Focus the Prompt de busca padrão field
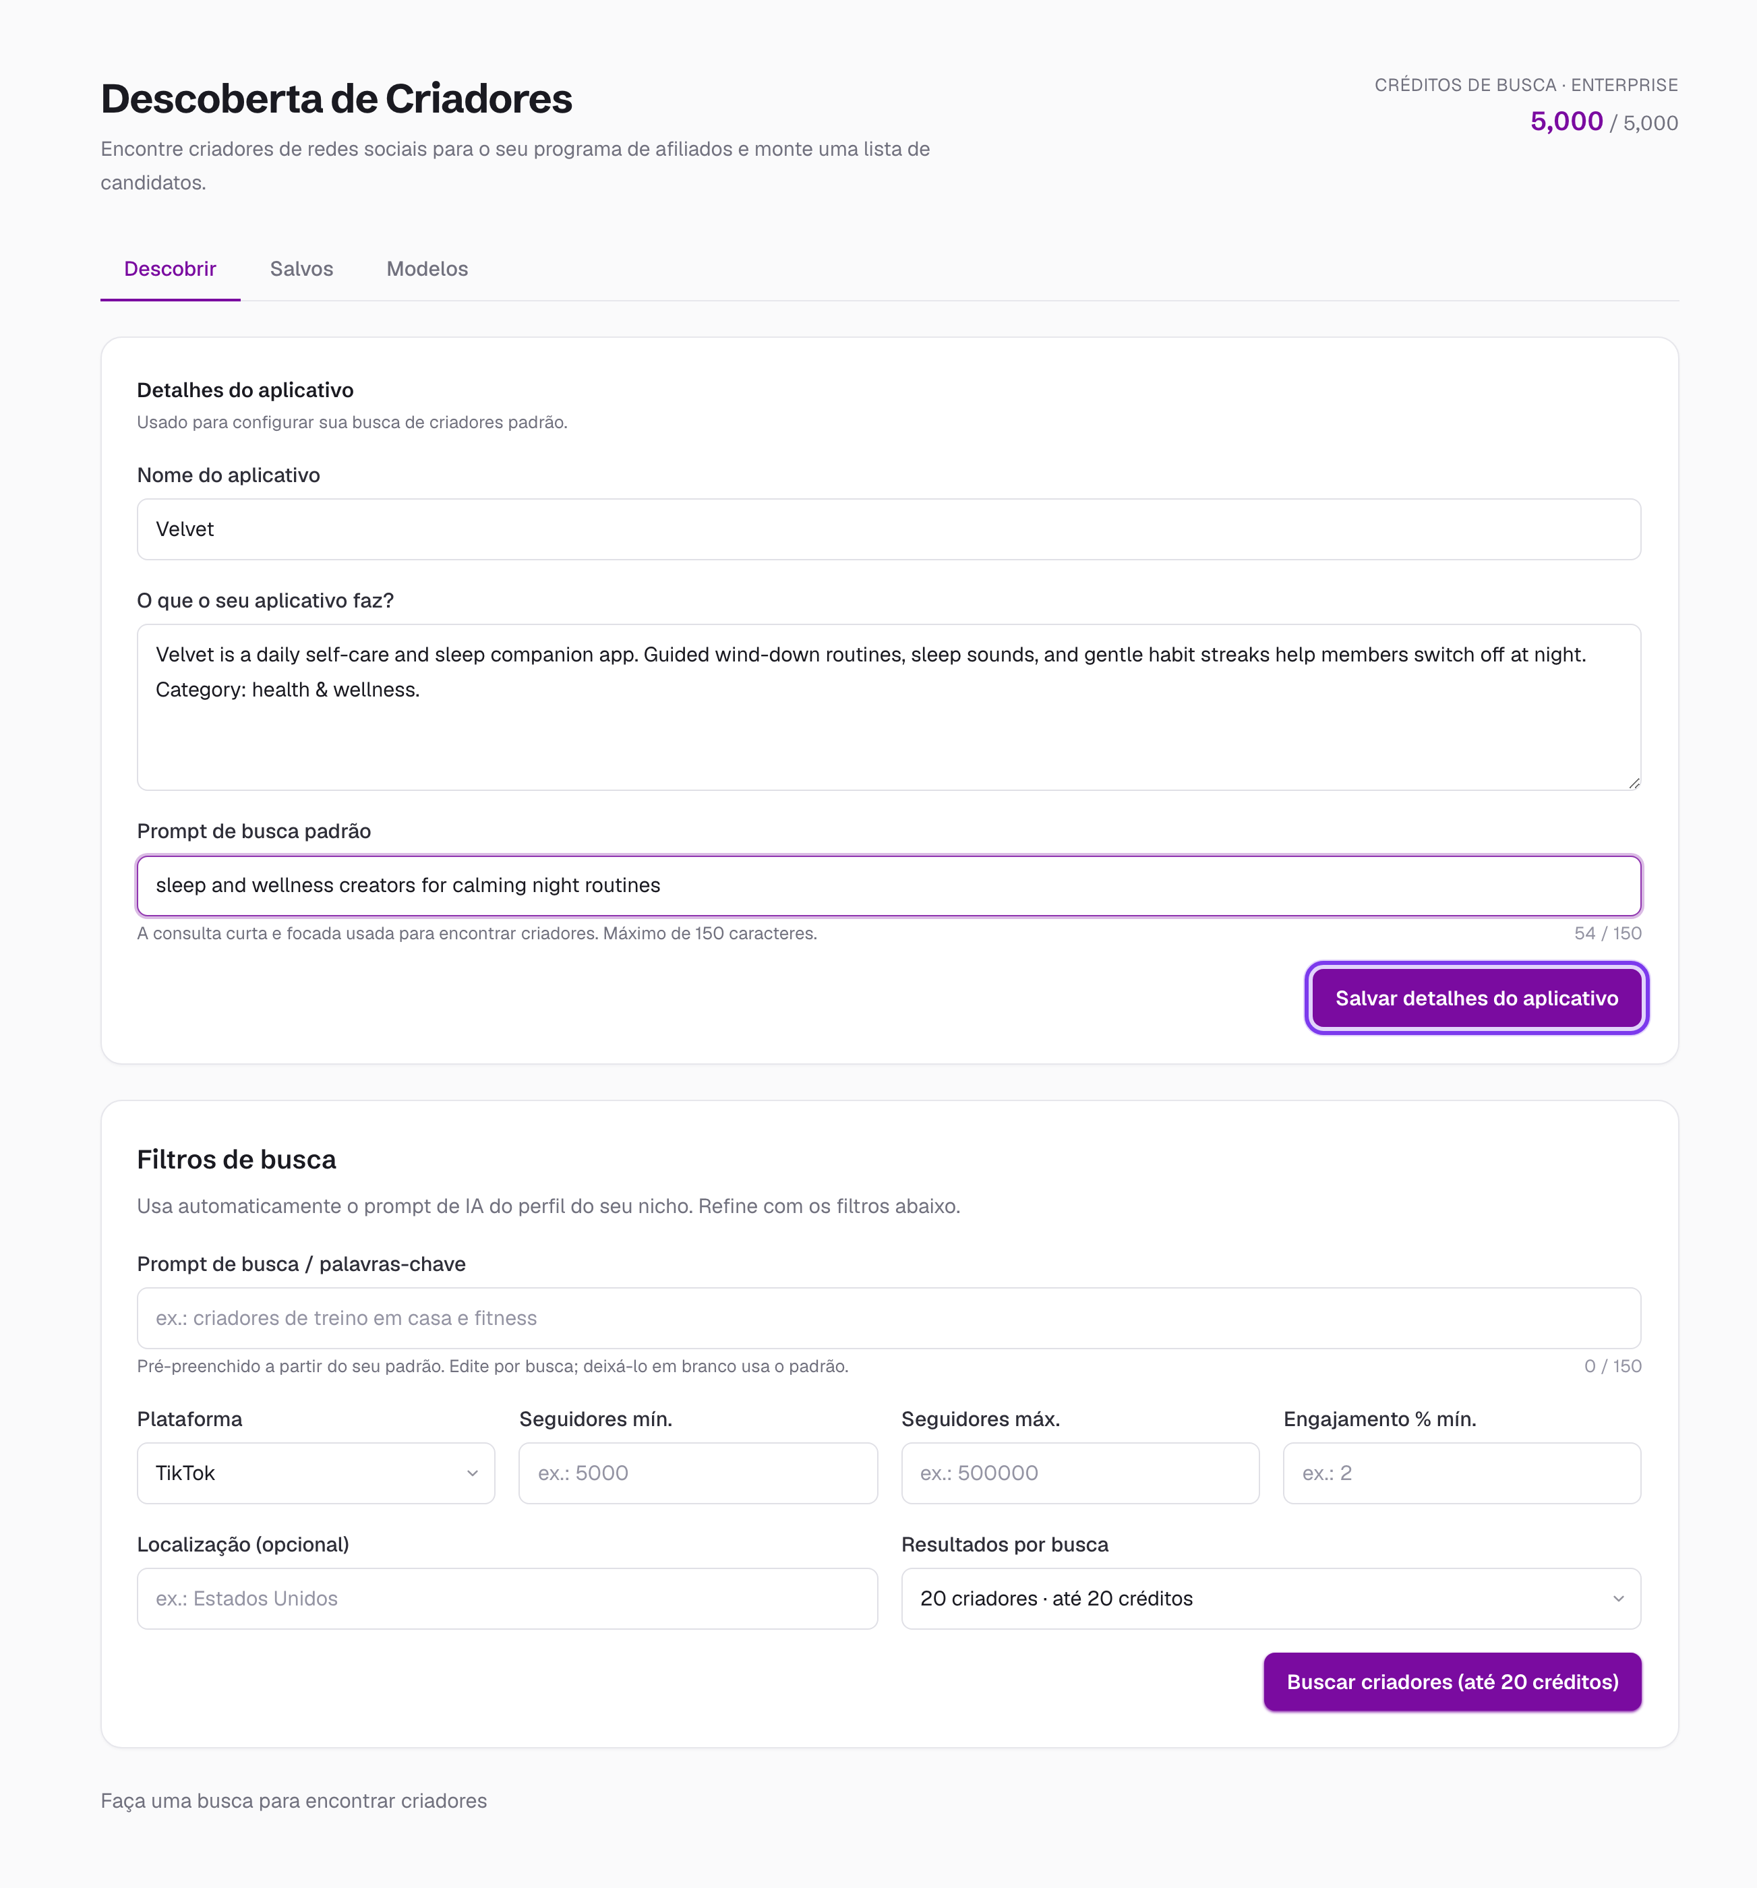This screenshot has width=1757, height=1888. click(x=889, y=885)
